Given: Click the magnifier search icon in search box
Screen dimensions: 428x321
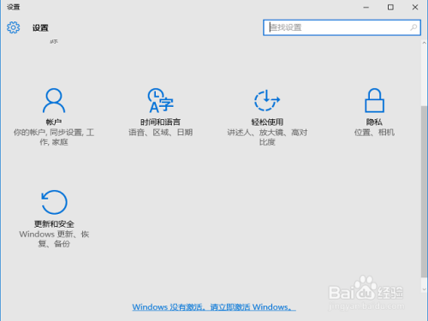Looking at the screenshot, I should coord(413,27).
